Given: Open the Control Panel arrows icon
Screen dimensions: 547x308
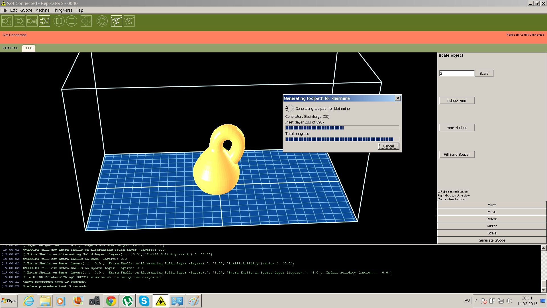Looking at the screenshot, I should point(86,21).
